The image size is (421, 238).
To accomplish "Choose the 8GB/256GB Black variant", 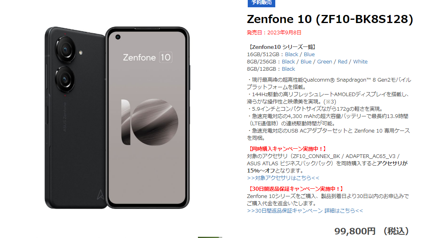I will 288,62.
